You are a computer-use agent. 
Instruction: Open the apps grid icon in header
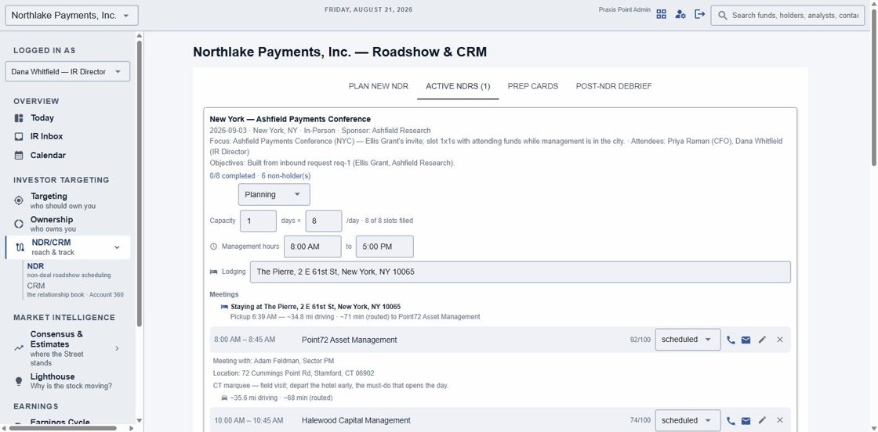662,15
